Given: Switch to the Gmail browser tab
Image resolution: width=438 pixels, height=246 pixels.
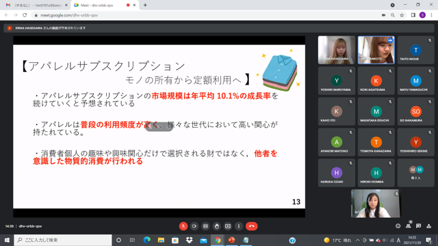Looking at the screenshot, I should click(x=37, y=5).
